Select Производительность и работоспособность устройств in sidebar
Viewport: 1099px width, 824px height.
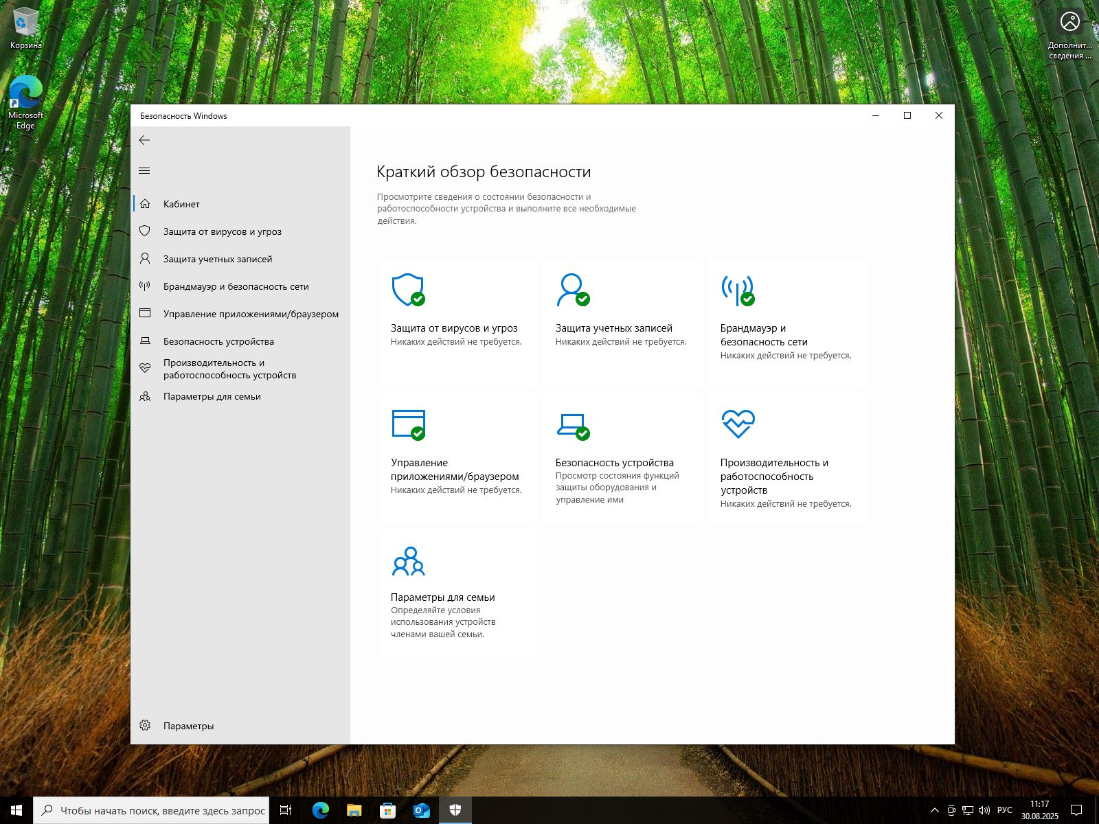240,369
